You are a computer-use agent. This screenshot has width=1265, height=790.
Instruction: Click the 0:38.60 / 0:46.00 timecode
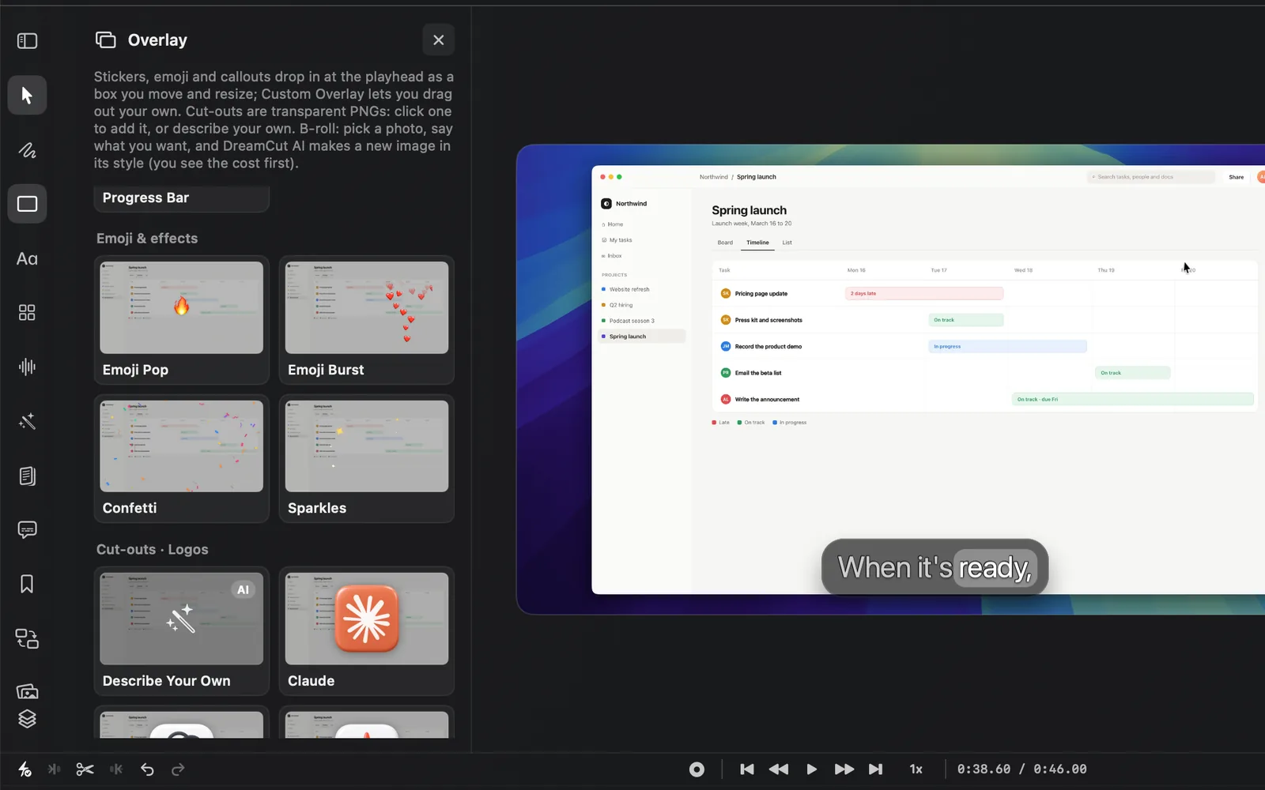1021,769
